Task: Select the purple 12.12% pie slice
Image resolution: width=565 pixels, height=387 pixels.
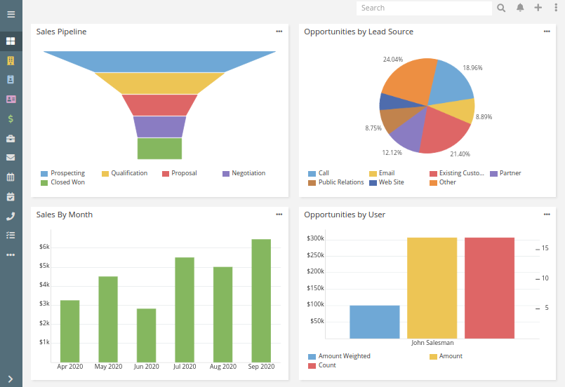Action: coord(410,133)
